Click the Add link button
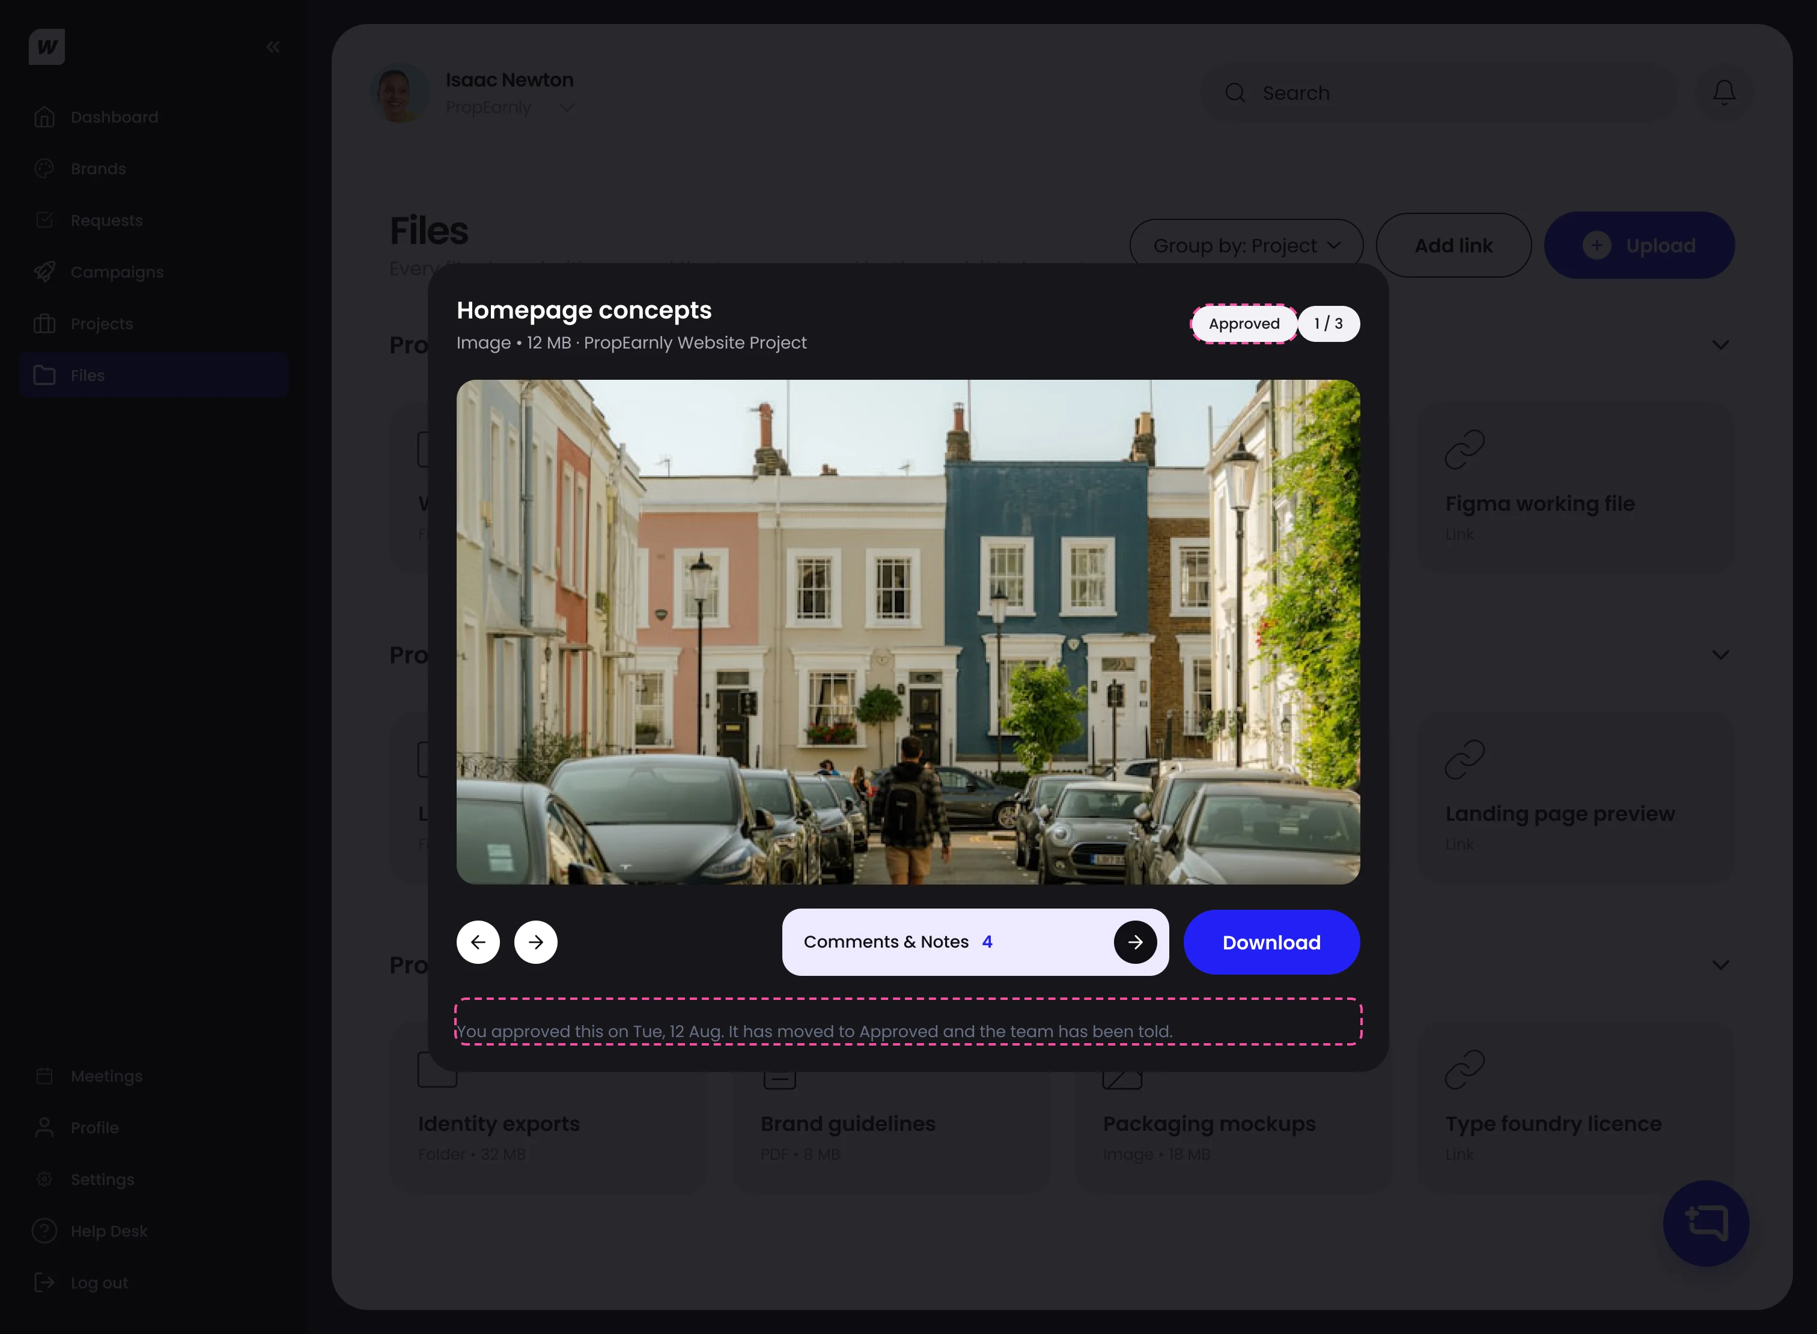Screen dimensions: 1817x1334 (x=1453, y=246)
